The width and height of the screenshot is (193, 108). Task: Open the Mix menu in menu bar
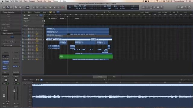[x=45, y=1]
